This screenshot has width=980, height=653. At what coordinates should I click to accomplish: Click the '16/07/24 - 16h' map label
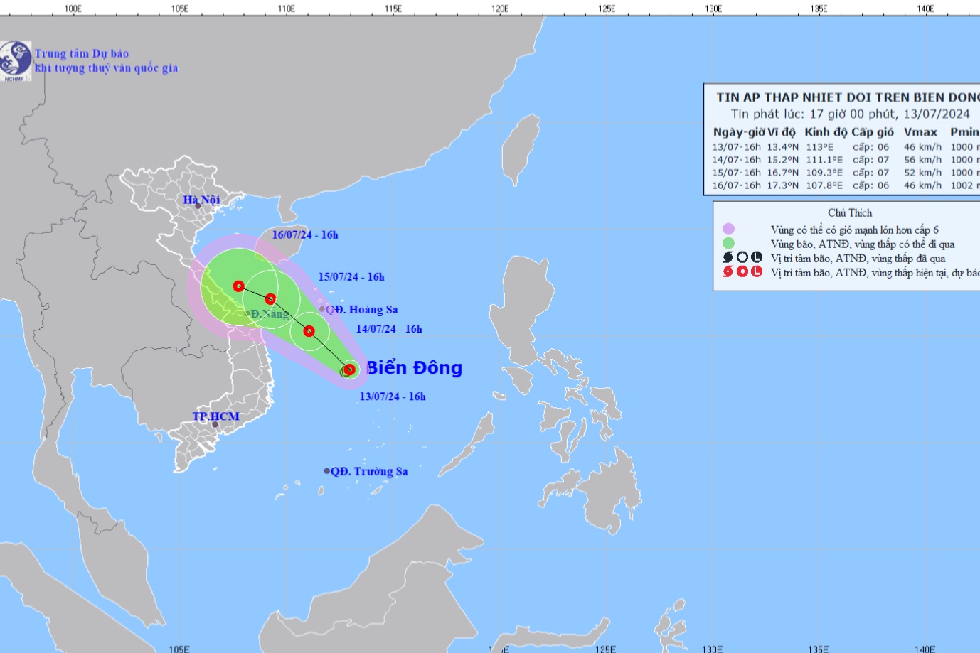coord(305,234)
